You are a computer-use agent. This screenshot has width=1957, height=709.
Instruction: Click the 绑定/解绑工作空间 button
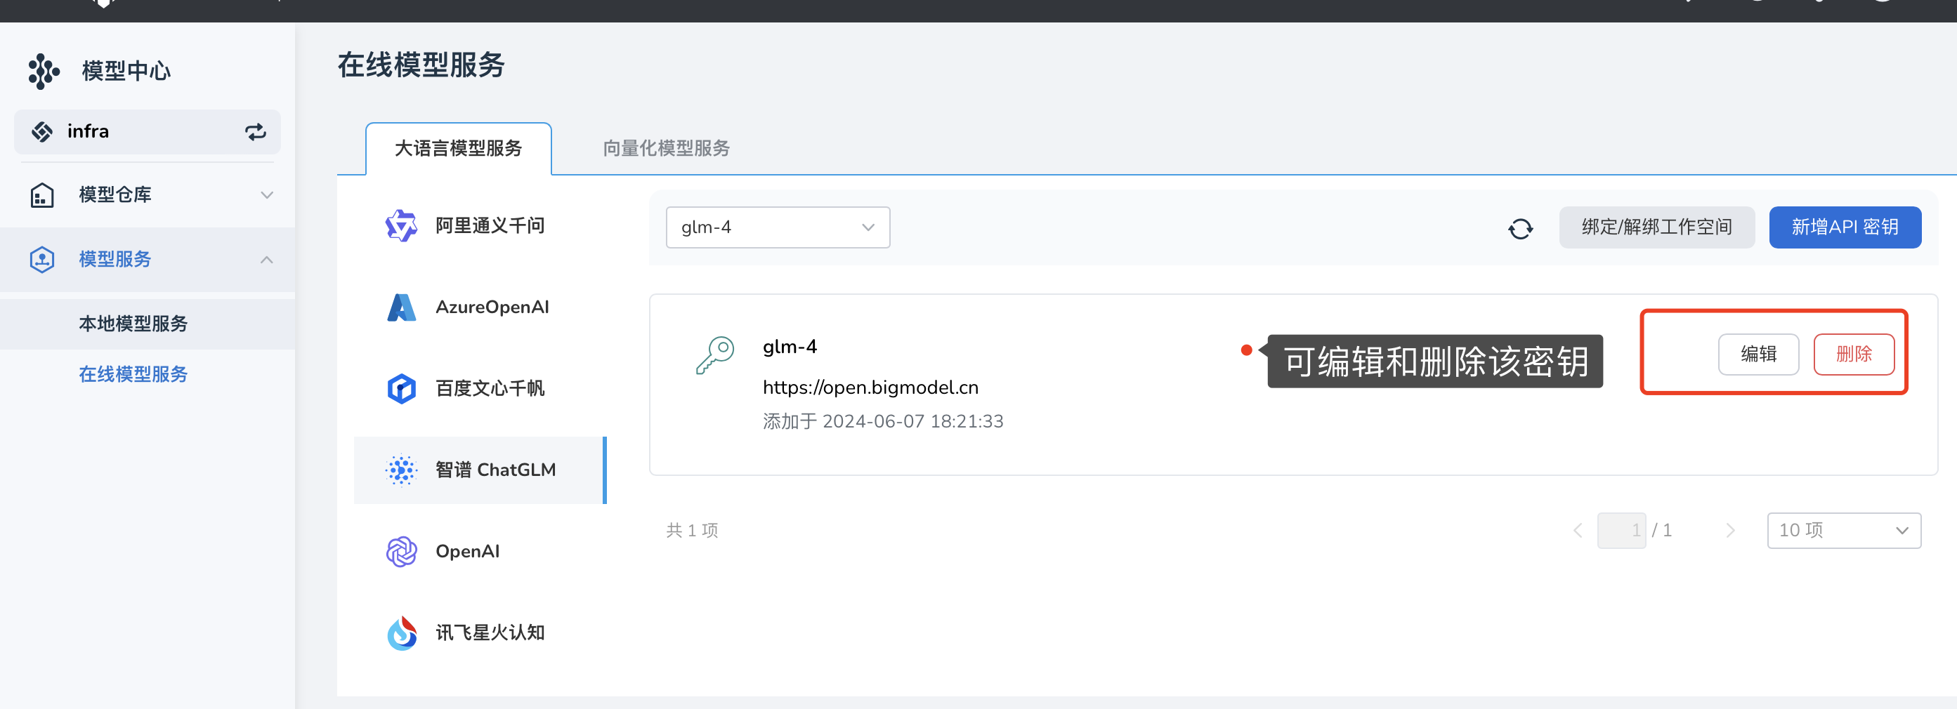(x=1656, y=227)
